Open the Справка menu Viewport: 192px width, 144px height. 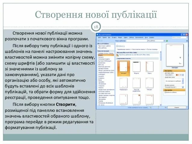[152, 38]
